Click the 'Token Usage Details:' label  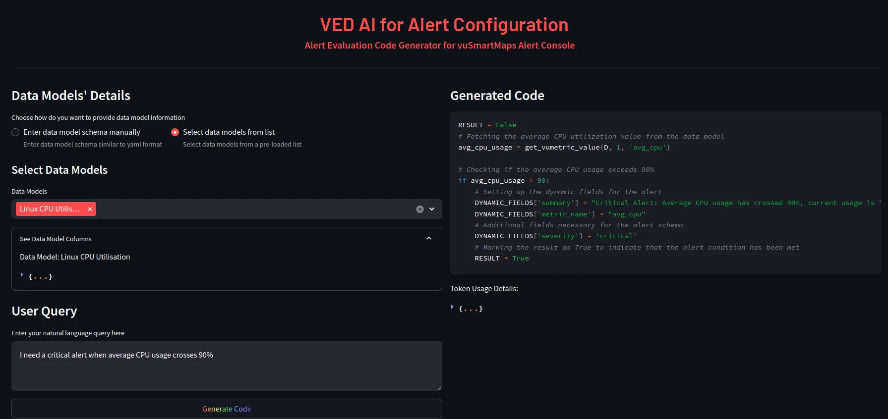[484, 289]
